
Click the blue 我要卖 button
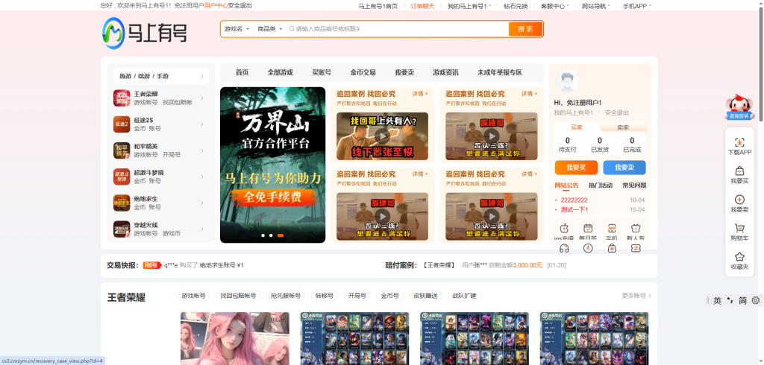pos(624,167)
